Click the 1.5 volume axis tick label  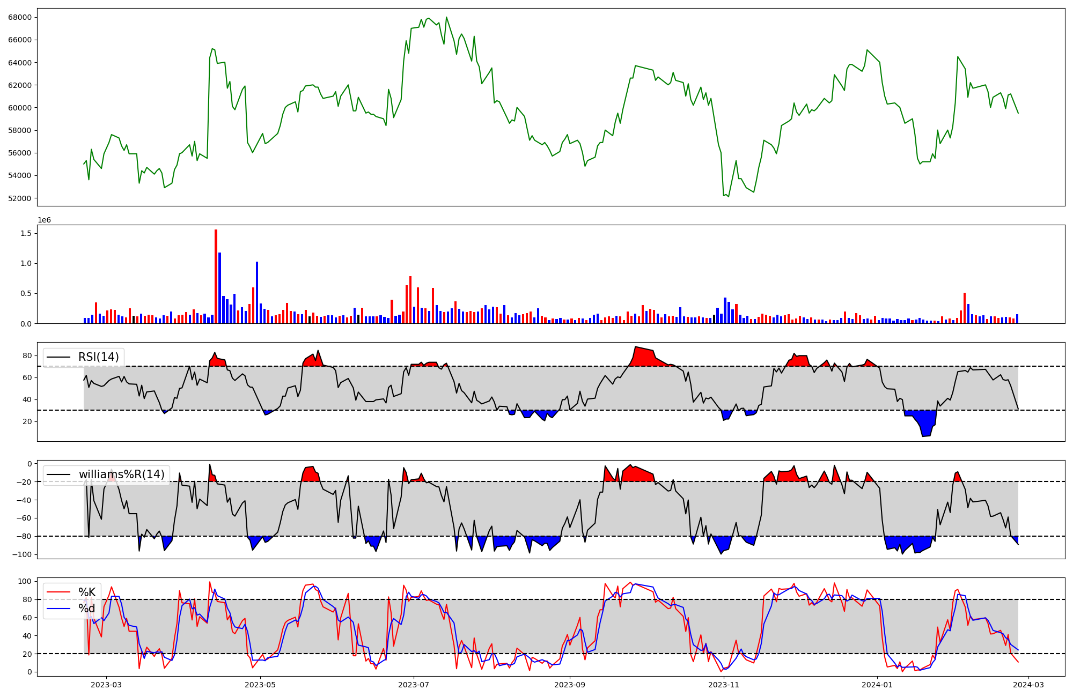pos(26,233)
